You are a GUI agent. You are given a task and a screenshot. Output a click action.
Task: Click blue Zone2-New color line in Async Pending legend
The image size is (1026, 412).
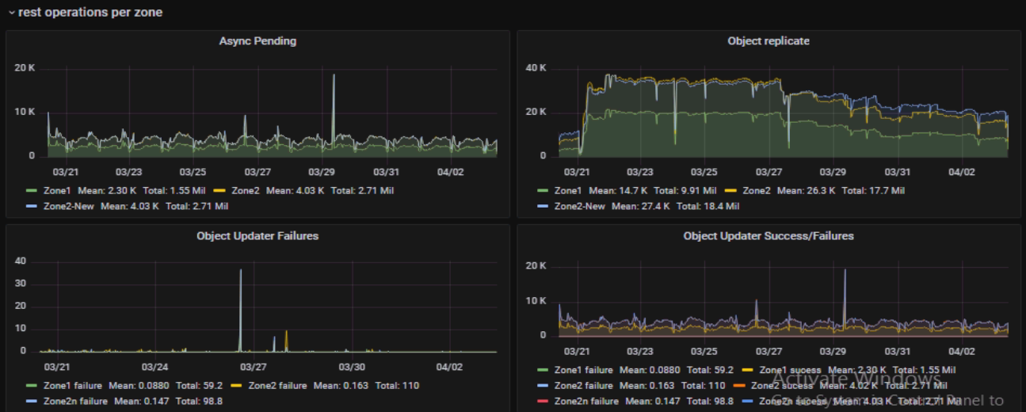(x=32, y=206)
